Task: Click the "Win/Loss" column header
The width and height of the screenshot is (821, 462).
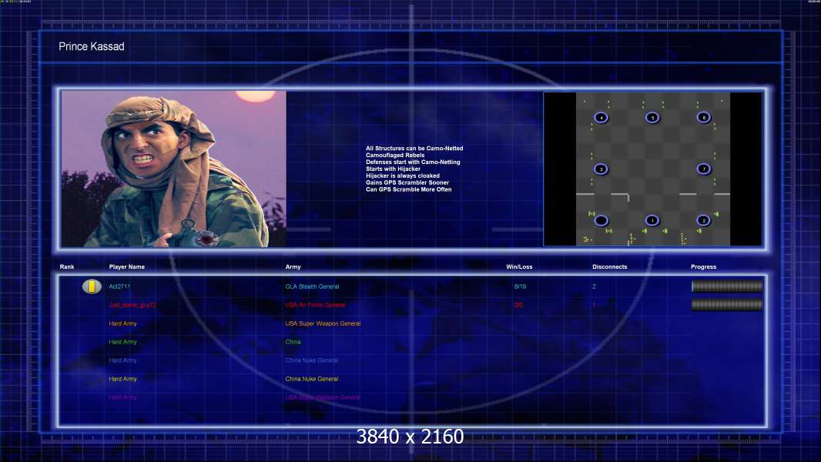Action: click(x=519, y=267)
